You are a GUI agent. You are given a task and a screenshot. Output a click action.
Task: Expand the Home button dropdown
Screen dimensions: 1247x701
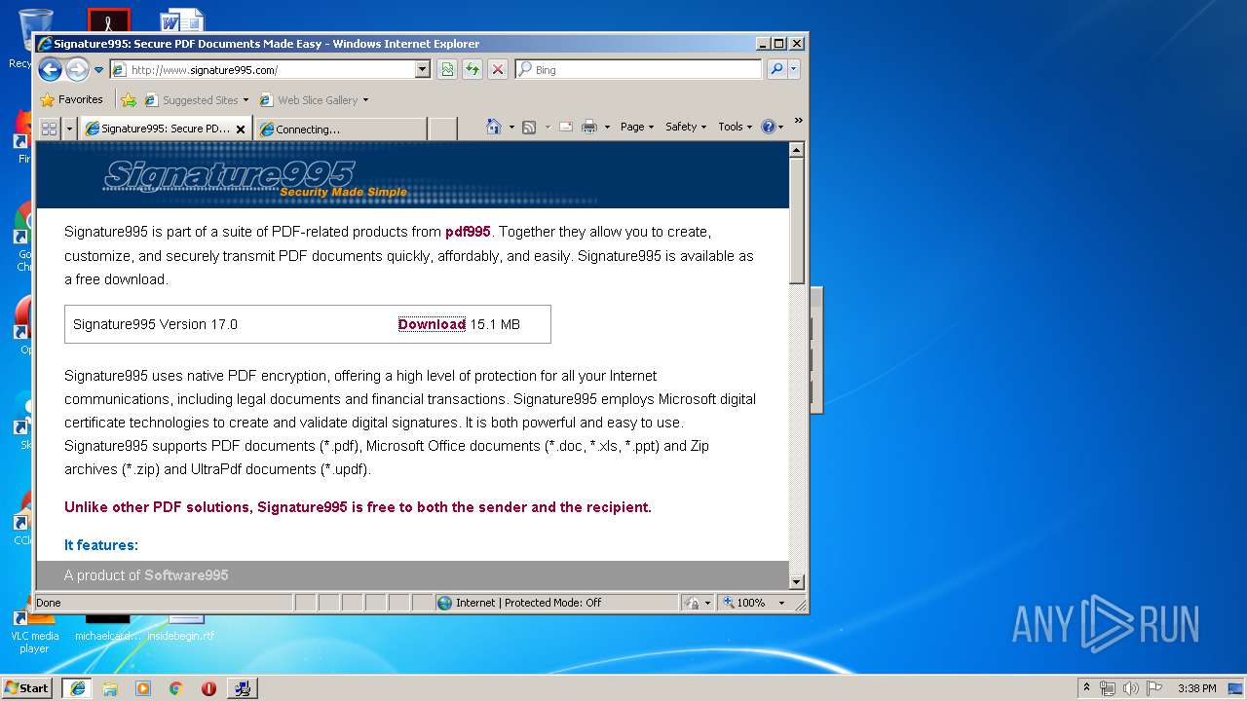pyautogui.click(x=511, y=127)
